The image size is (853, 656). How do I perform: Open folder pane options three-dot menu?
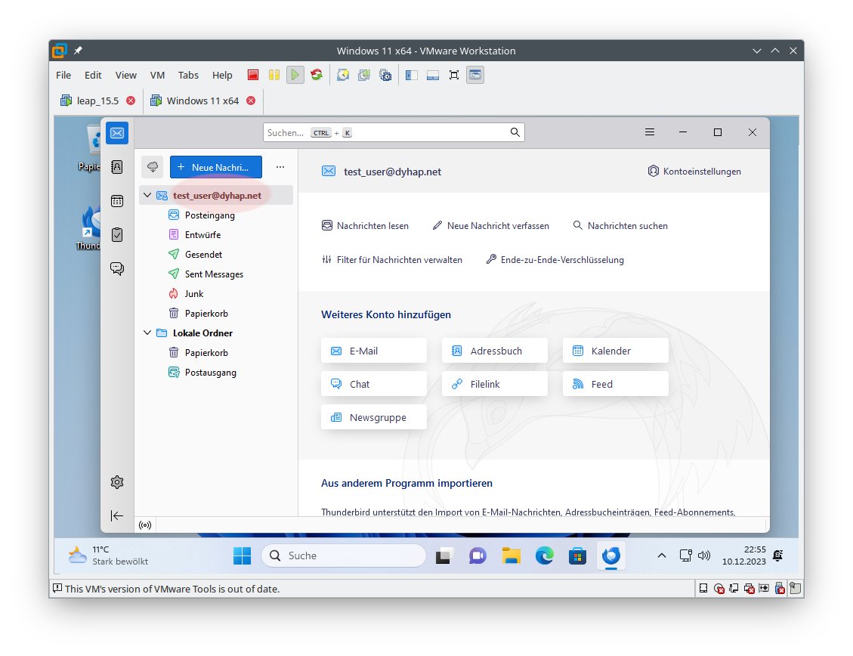(x=280, y=167)
